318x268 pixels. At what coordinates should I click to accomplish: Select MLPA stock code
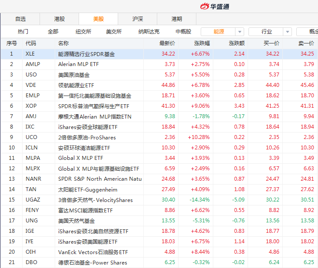(x=33, y=158)
